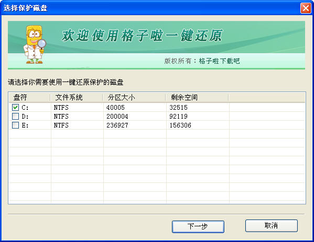This screenshot has width=314, height=242.
Task: Select the D: drive row label
Action: click(25, 117)
